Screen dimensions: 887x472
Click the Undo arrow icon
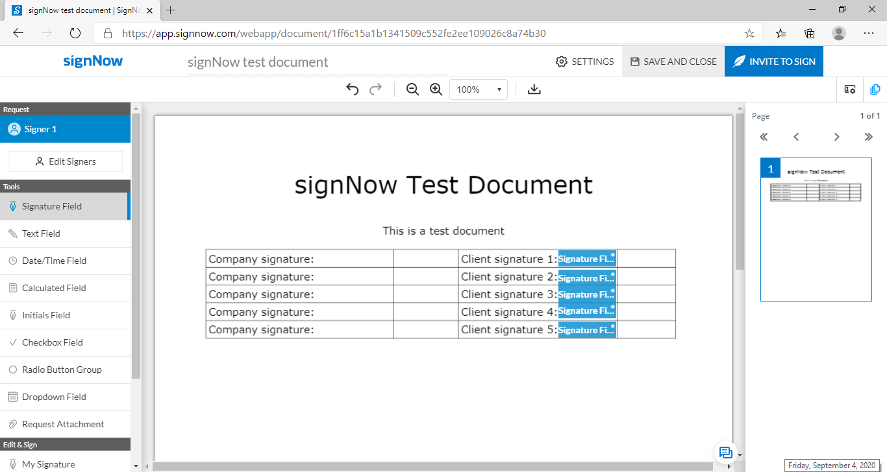[352, 89]
